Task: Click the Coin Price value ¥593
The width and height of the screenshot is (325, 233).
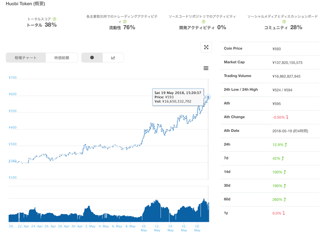Action: [277, 49]
